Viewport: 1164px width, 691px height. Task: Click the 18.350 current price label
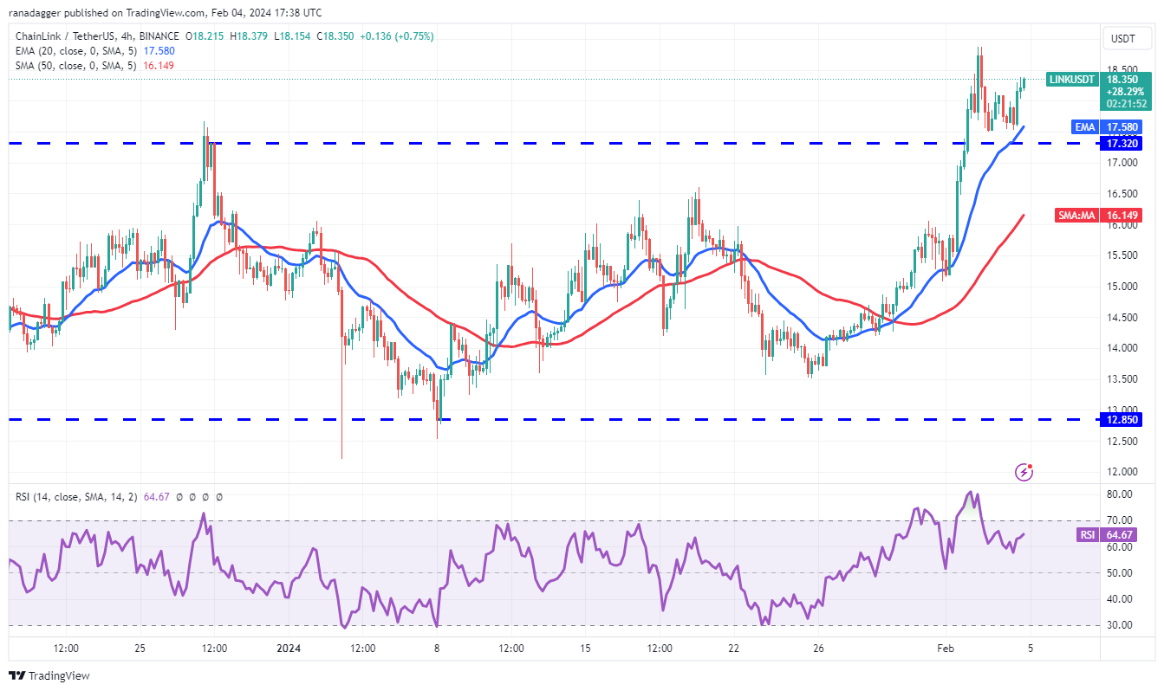[1123, 79]
